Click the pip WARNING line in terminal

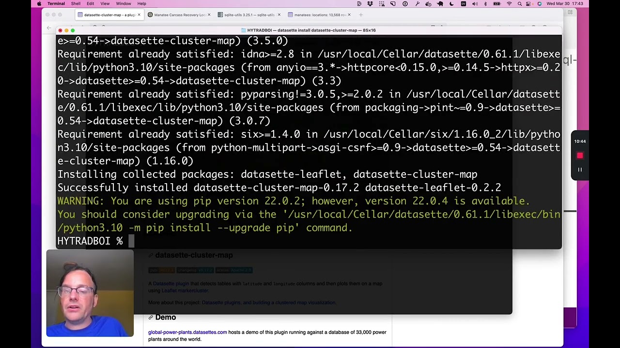tap(294, 201)
